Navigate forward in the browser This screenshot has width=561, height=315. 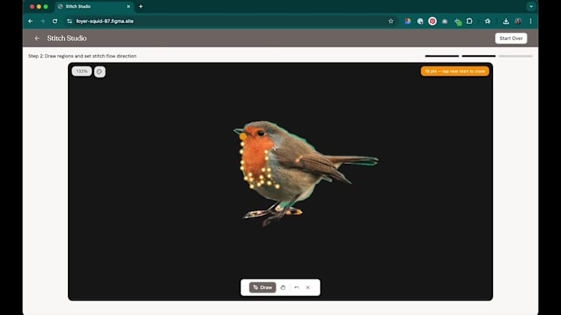[43, 21]
